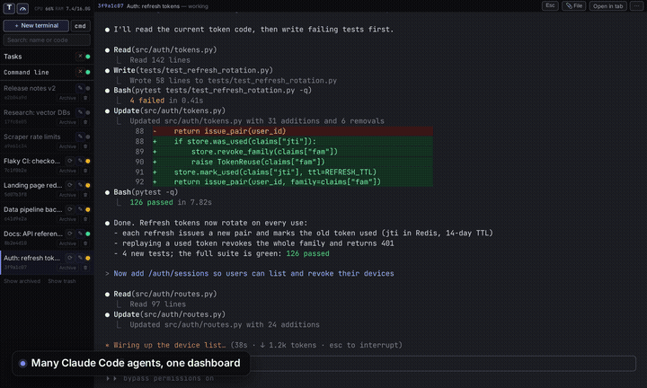Archive the Data pipeline bac... session
Image resolution: width=647 pixels, height=388 pixels.
coord(67,219)
